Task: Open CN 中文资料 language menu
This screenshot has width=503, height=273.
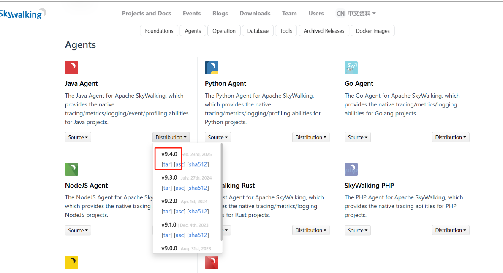Action: click(356, 14)
